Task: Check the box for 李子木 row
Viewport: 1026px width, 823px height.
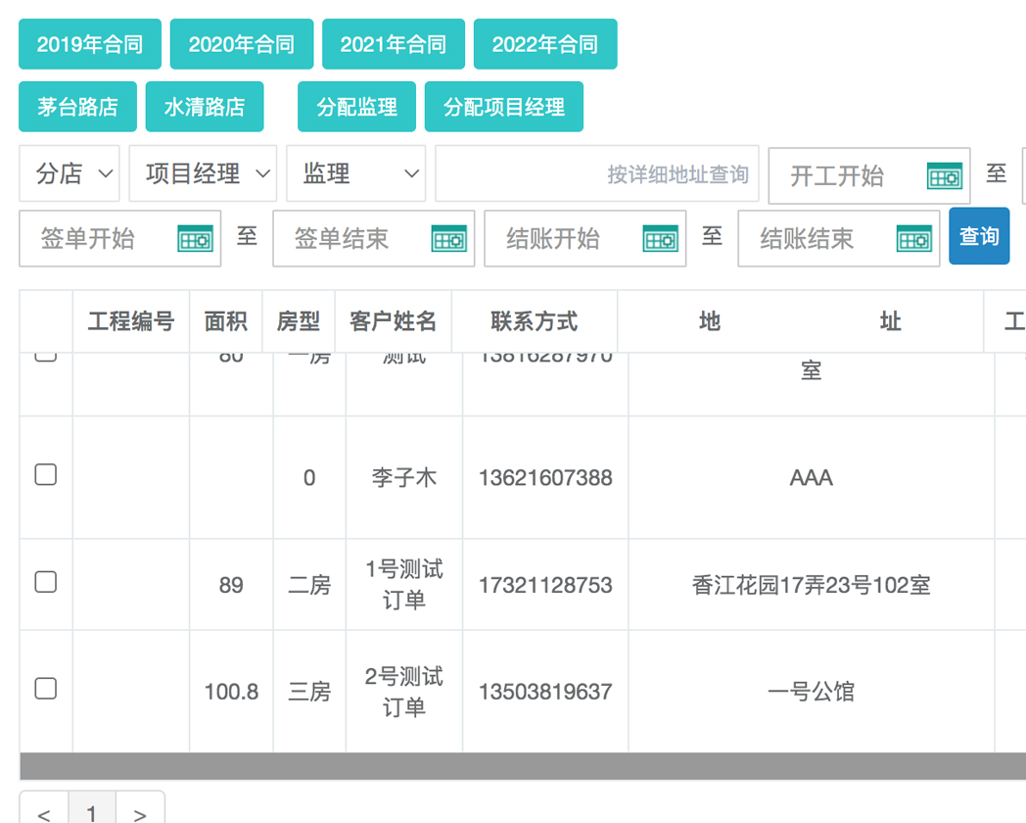Action: coord(46,475)
